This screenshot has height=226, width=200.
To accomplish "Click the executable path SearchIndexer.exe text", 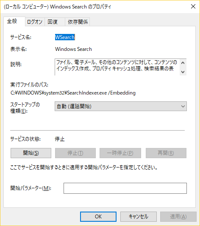I will [x=87, y=93].
